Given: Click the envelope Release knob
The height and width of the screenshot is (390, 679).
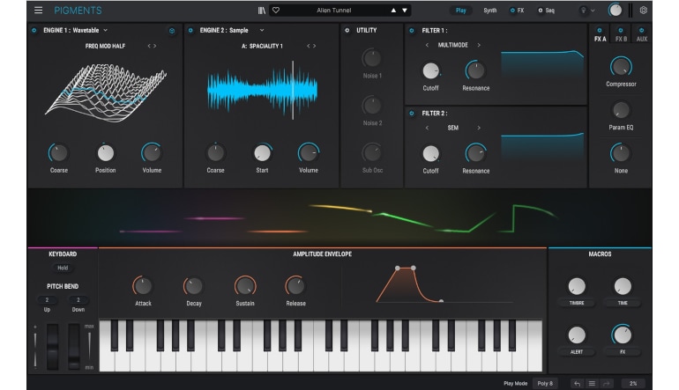Looking at the screenshot, I should 295,286.
